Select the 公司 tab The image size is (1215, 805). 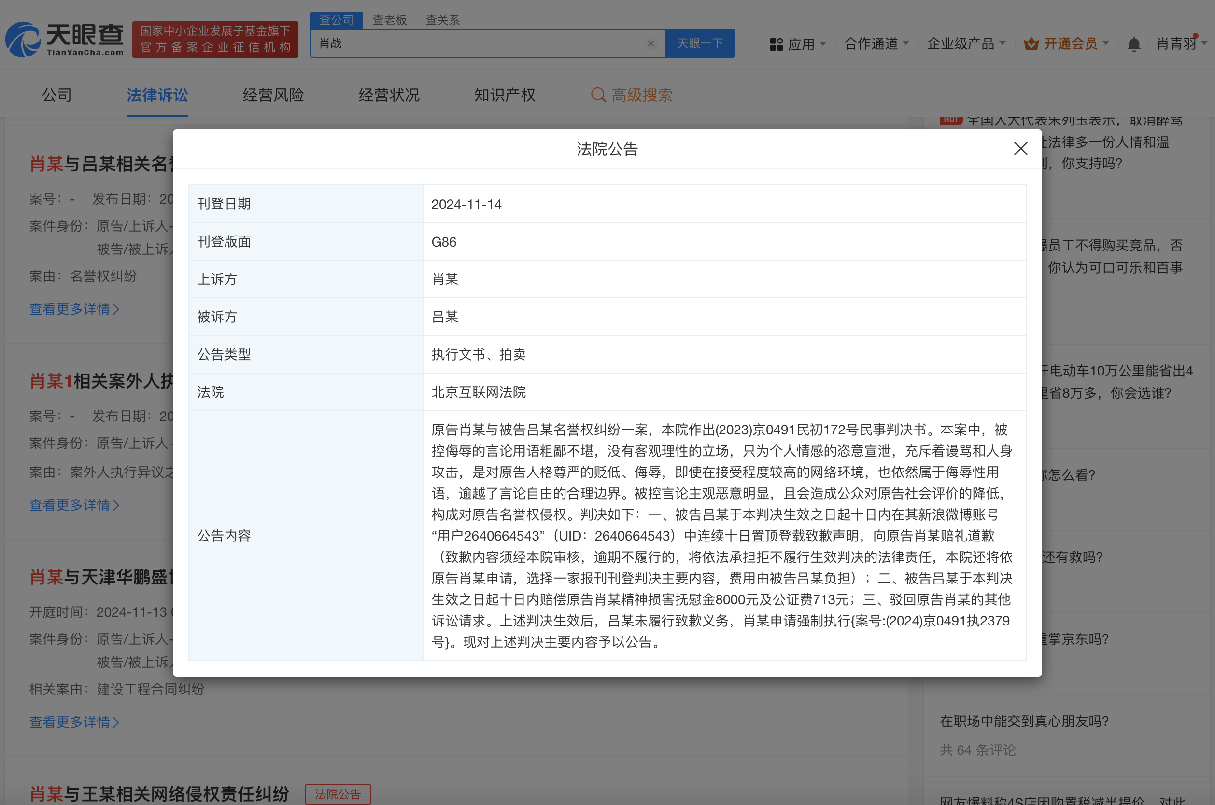pos(57,95)
